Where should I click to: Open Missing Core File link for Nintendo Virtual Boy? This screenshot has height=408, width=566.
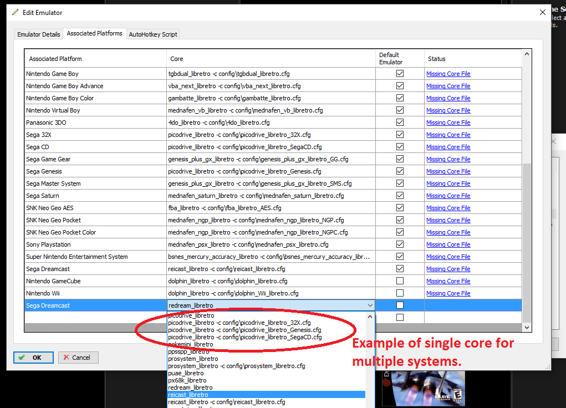448,110
